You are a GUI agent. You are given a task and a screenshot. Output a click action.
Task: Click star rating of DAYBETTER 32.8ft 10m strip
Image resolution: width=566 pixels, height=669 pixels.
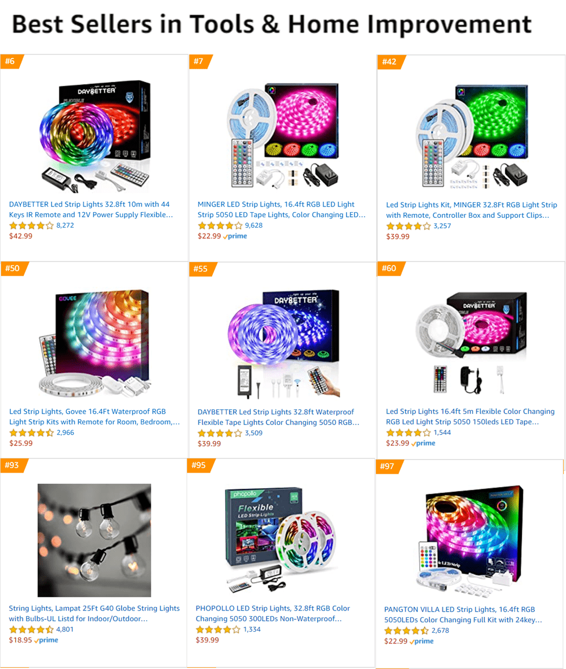point(32,226)
